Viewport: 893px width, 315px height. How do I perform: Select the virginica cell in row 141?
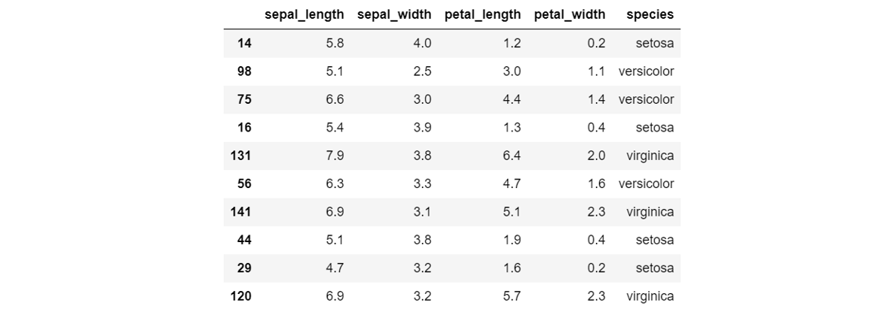pyautogui.click(x=650, y=212)
